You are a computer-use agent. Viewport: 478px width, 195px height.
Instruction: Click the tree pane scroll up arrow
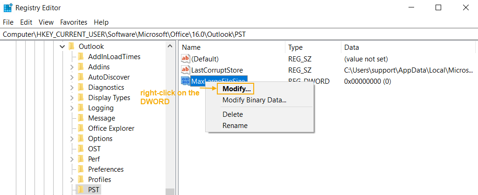coord(170,46)
